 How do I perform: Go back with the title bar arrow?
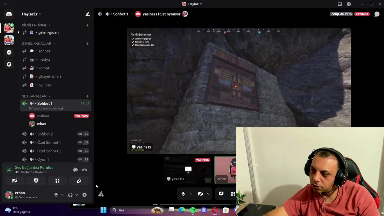coord(6,4)
